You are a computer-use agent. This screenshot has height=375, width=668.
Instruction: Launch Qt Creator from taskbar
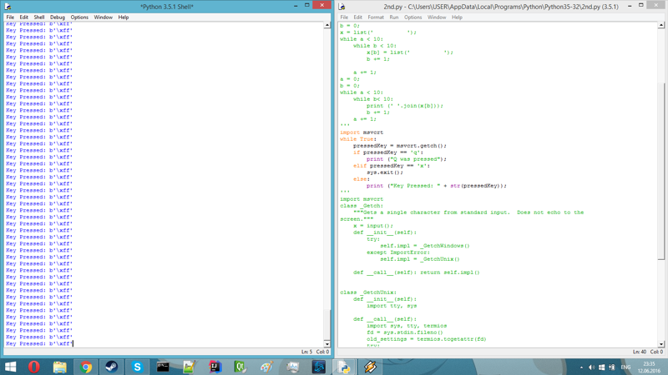pos(240,367)
